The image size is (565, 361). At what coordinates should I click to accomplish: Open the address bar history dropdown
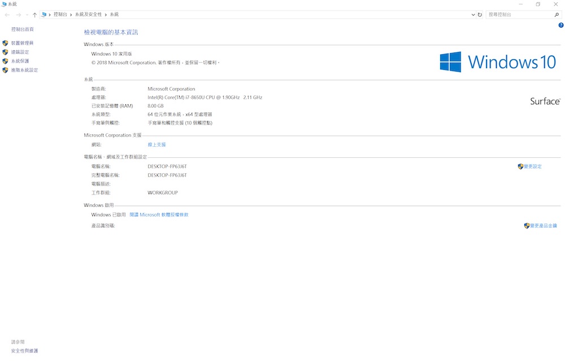click(x=472, y=15)
